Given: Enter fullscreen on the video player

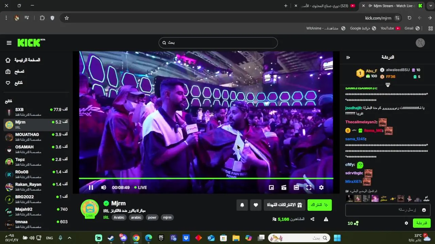Looking at the screenshot, I should [x=309, y=187].
